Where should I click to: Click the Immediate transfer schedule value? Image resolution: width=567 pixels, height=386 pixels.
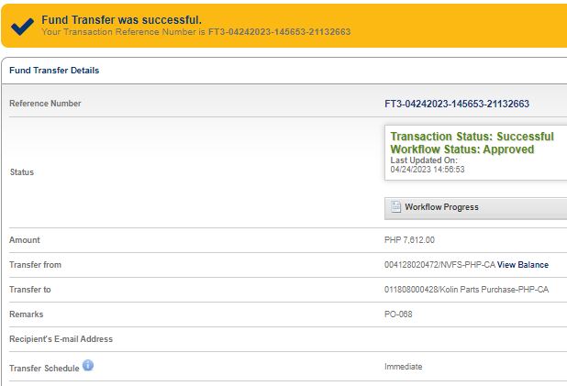(404, 367)
